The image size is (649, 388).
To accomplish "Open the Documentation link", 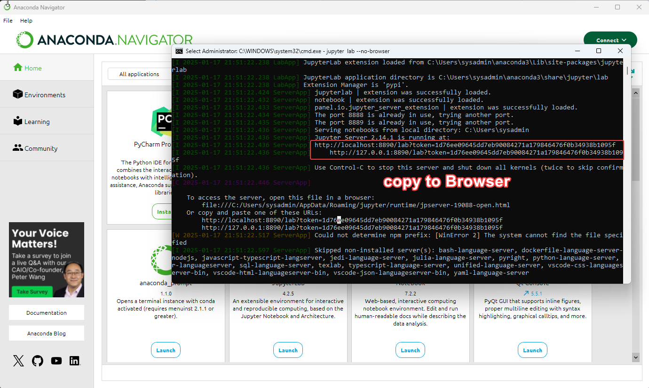I will (47, 313).
